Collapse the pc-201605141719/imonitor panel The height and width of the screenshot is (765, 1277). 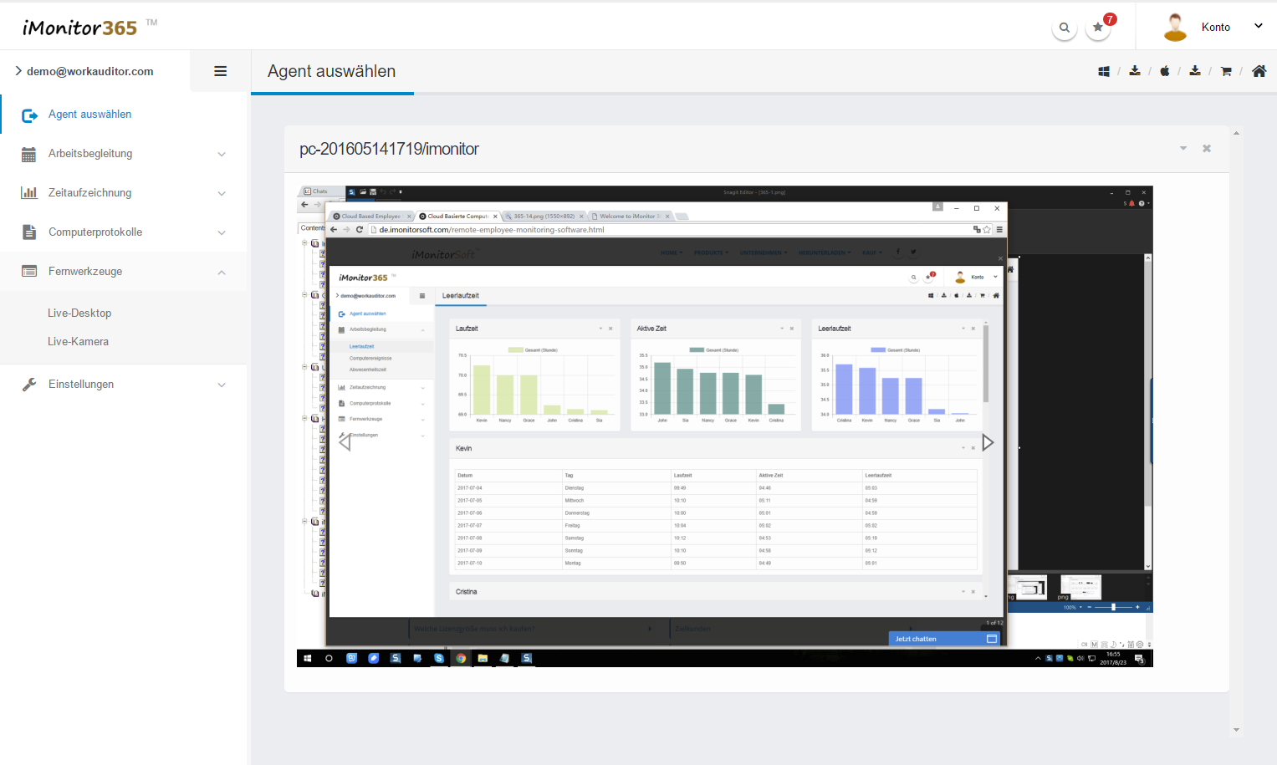pyautogui.click(x=1183, y=149)
